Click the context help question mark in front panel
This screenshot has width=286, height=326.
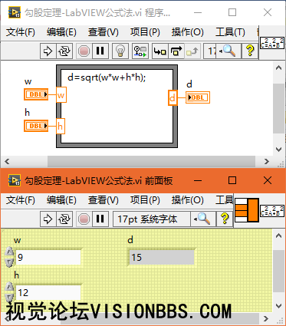(x=225, y=219)
